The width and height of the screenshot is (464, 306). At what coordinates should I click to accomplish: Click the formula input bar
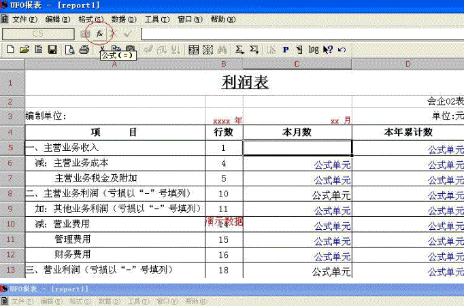pyautogui.click(x=299, y=33)
